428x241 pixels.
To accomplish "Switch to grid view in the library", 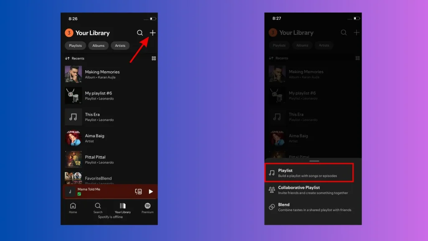I will pos(153,58).
